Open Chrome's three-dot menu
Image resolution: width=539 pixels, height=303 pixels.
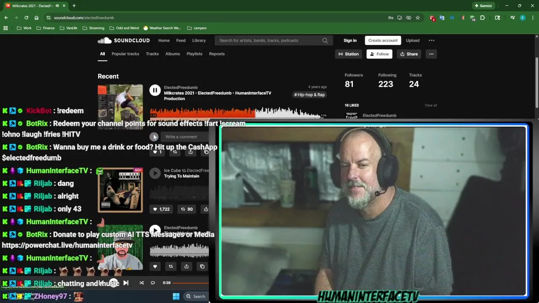click(533, 18)
